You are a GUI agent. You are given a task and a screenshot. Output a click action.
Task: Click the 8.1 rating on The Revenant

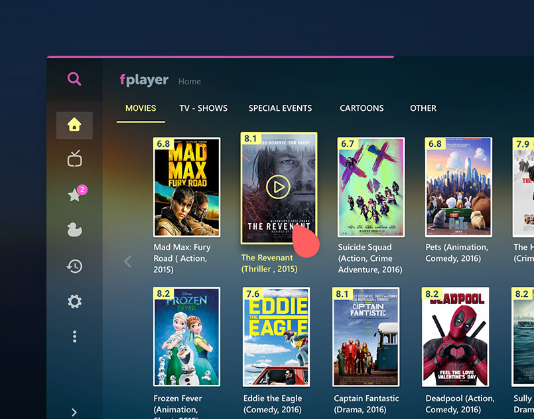pyautogui.click(x=251, y=138)
